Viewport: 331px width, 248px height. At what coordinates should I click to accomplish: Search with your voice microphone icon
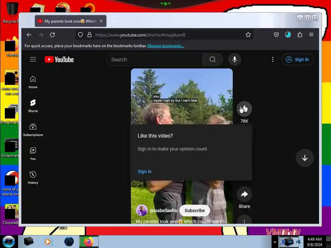click(x=235, y=59)
